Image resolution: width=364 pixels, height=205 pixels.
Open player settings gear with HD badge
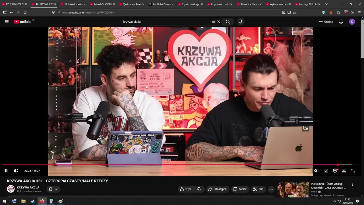[x=335, y=171]
